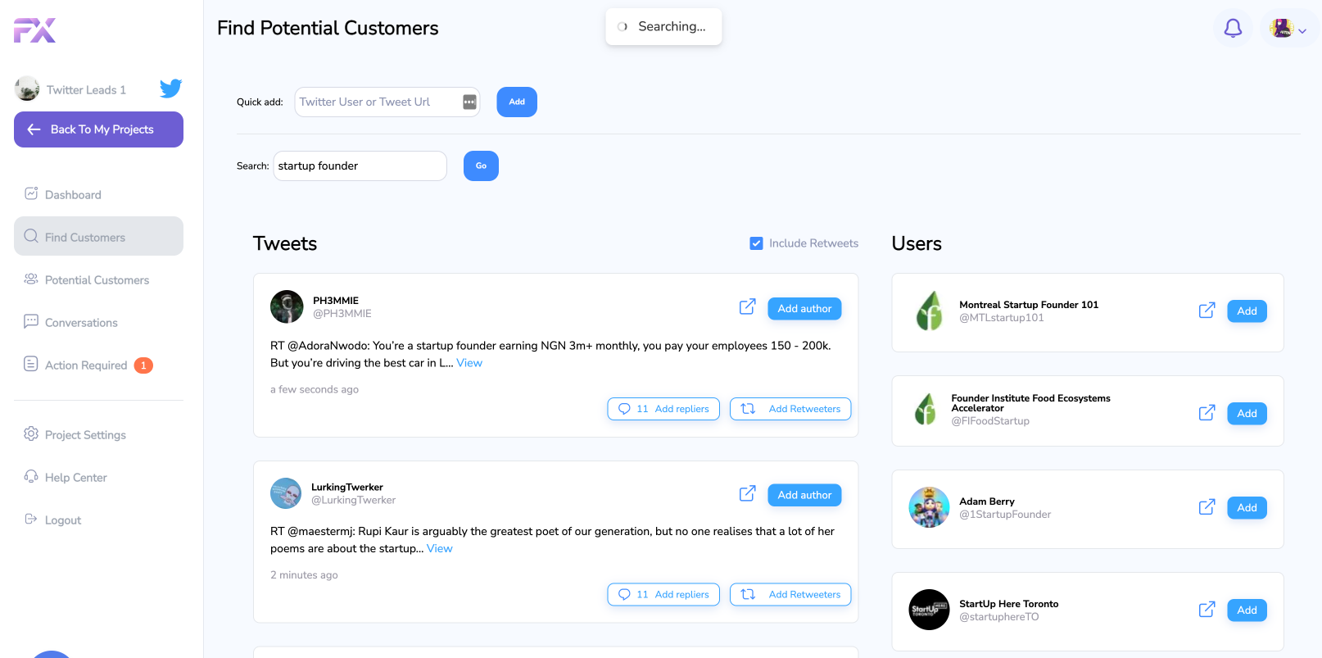This screenshot has width=1322, height=658.
Task: Go to Potential Customers page
Action: (97, 280)
